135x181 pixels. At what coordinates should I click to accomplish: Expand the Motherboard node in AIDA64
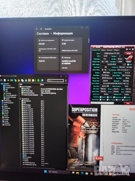click(1, 101)
